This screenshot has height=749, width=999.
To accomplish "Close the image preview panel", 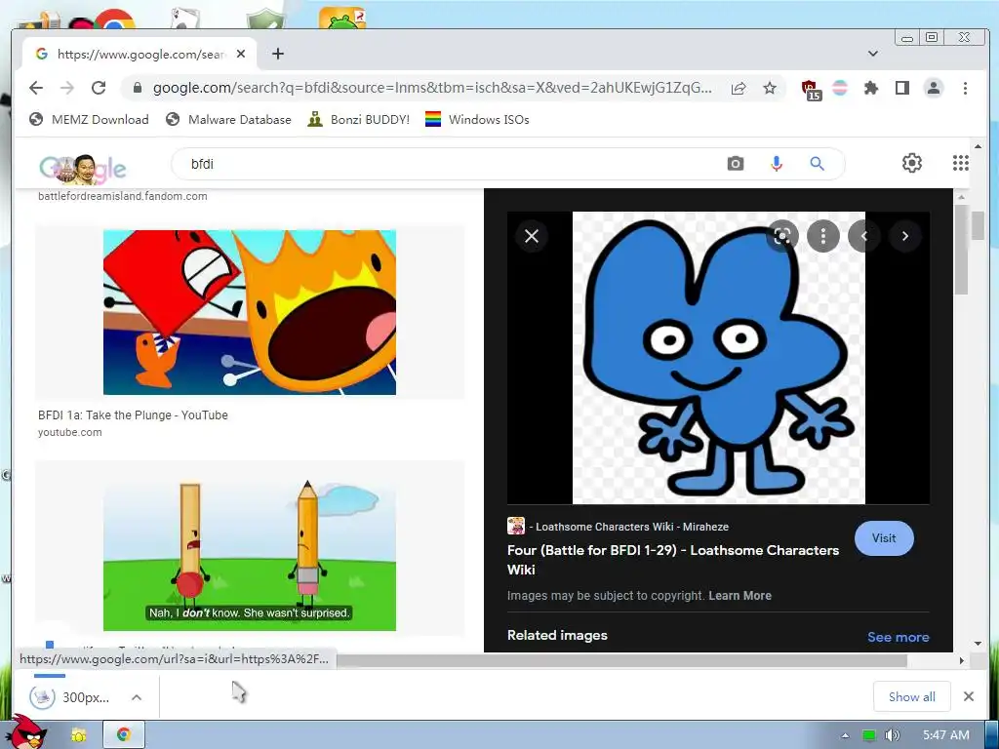I will 532,236.
